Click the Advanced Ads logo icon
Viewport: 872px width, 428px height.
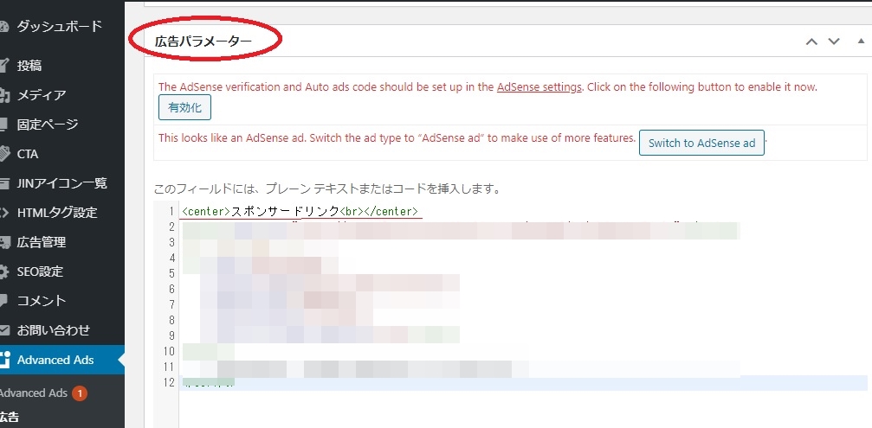5,360
